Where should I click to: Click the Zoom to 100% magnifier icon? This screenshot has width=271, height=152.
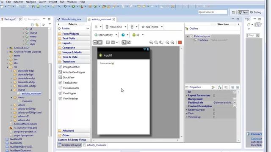point(161,42)
